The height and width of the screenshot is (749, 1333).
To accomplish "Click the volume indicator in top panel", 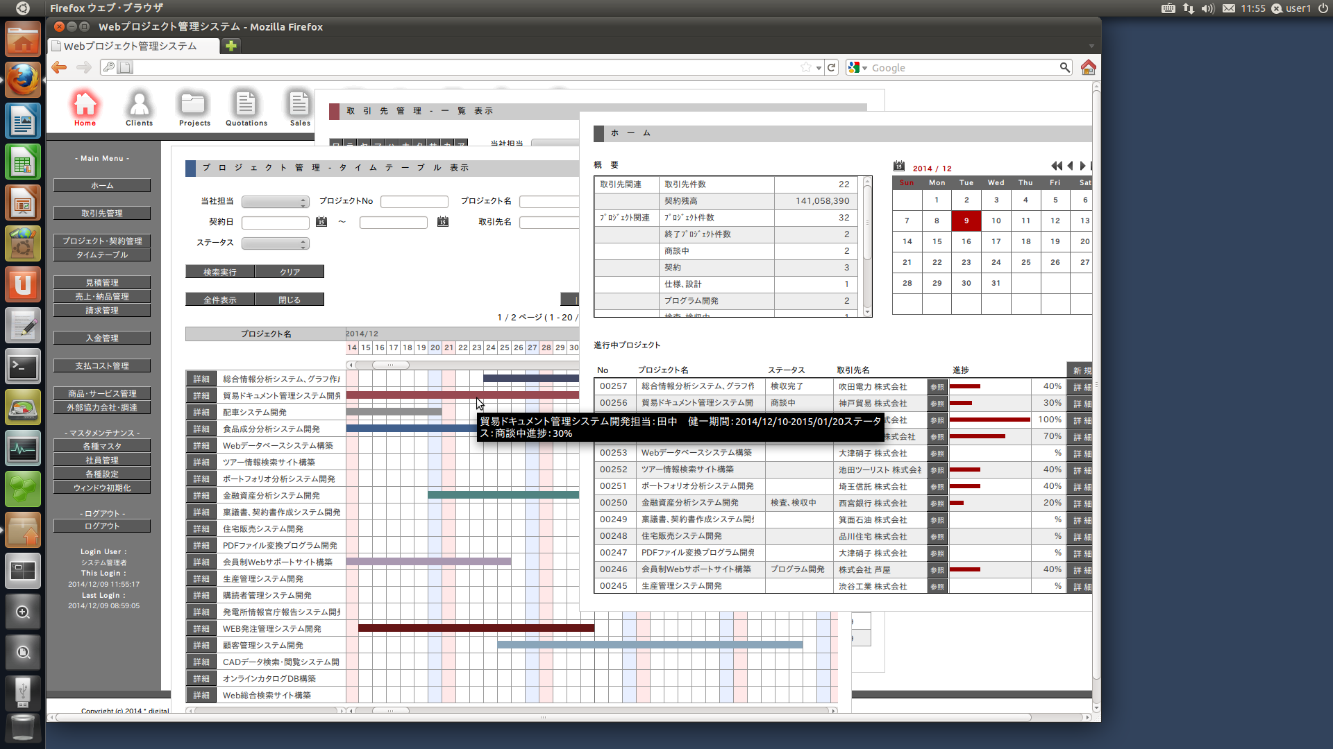I will point(1208,8).
